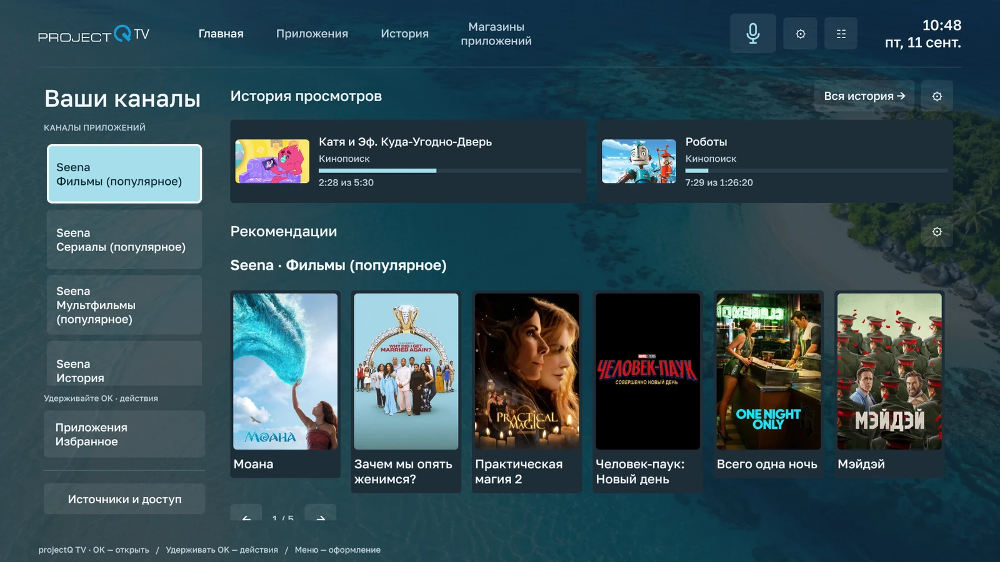
Task: Select Seena Мультфильмы (популярное) channel
Action: click(124, 305)
